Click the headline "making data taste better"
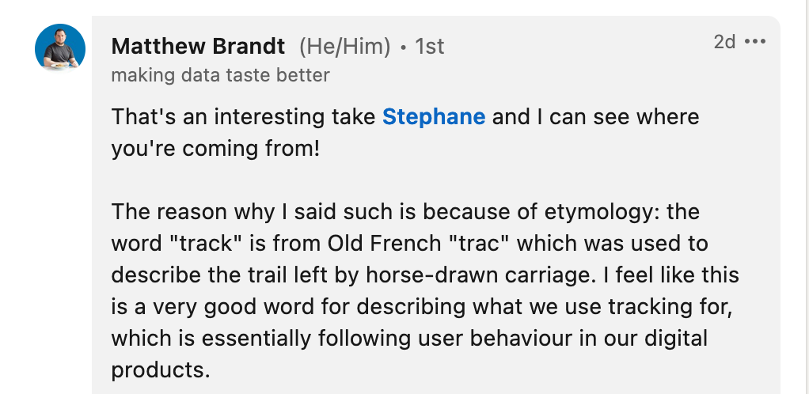The width and height of the screenshot is (809, 394). [x=220, y=75]
